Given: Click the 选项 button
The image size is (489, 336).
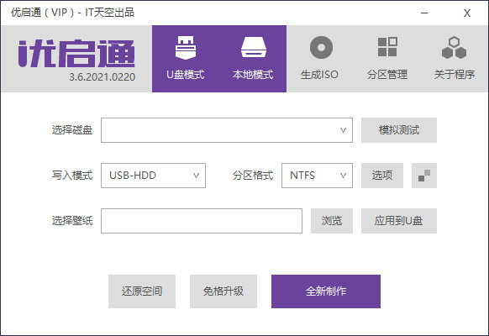Looking at the screenshot, I should tap(382, 176).
